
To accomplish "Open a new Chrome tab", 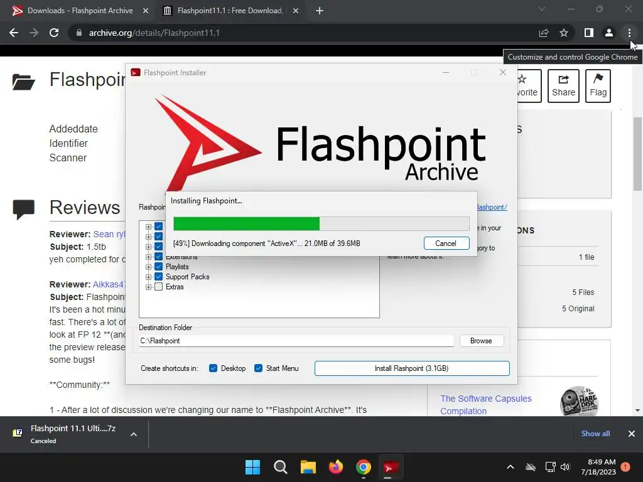I will [x=320, y=11].
